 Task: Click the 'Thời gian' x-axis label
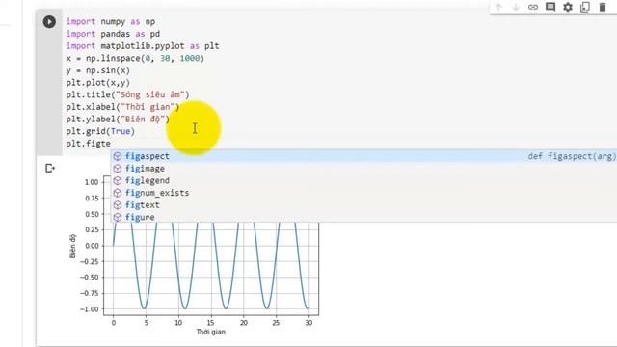(211, 332)
